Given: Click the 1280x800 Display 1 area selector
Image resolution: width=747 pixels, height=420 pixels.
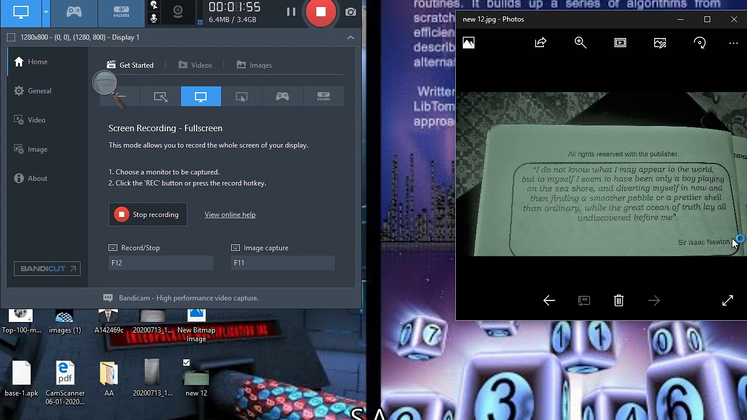Looking at the screenshot, I should (74, 37).
